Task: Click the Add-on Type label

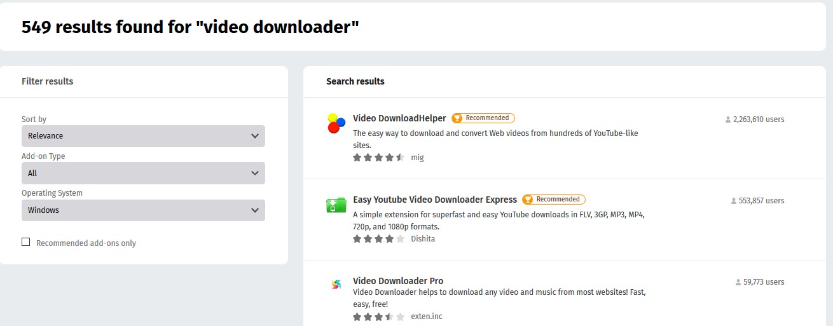Action: tap(43, 156)
